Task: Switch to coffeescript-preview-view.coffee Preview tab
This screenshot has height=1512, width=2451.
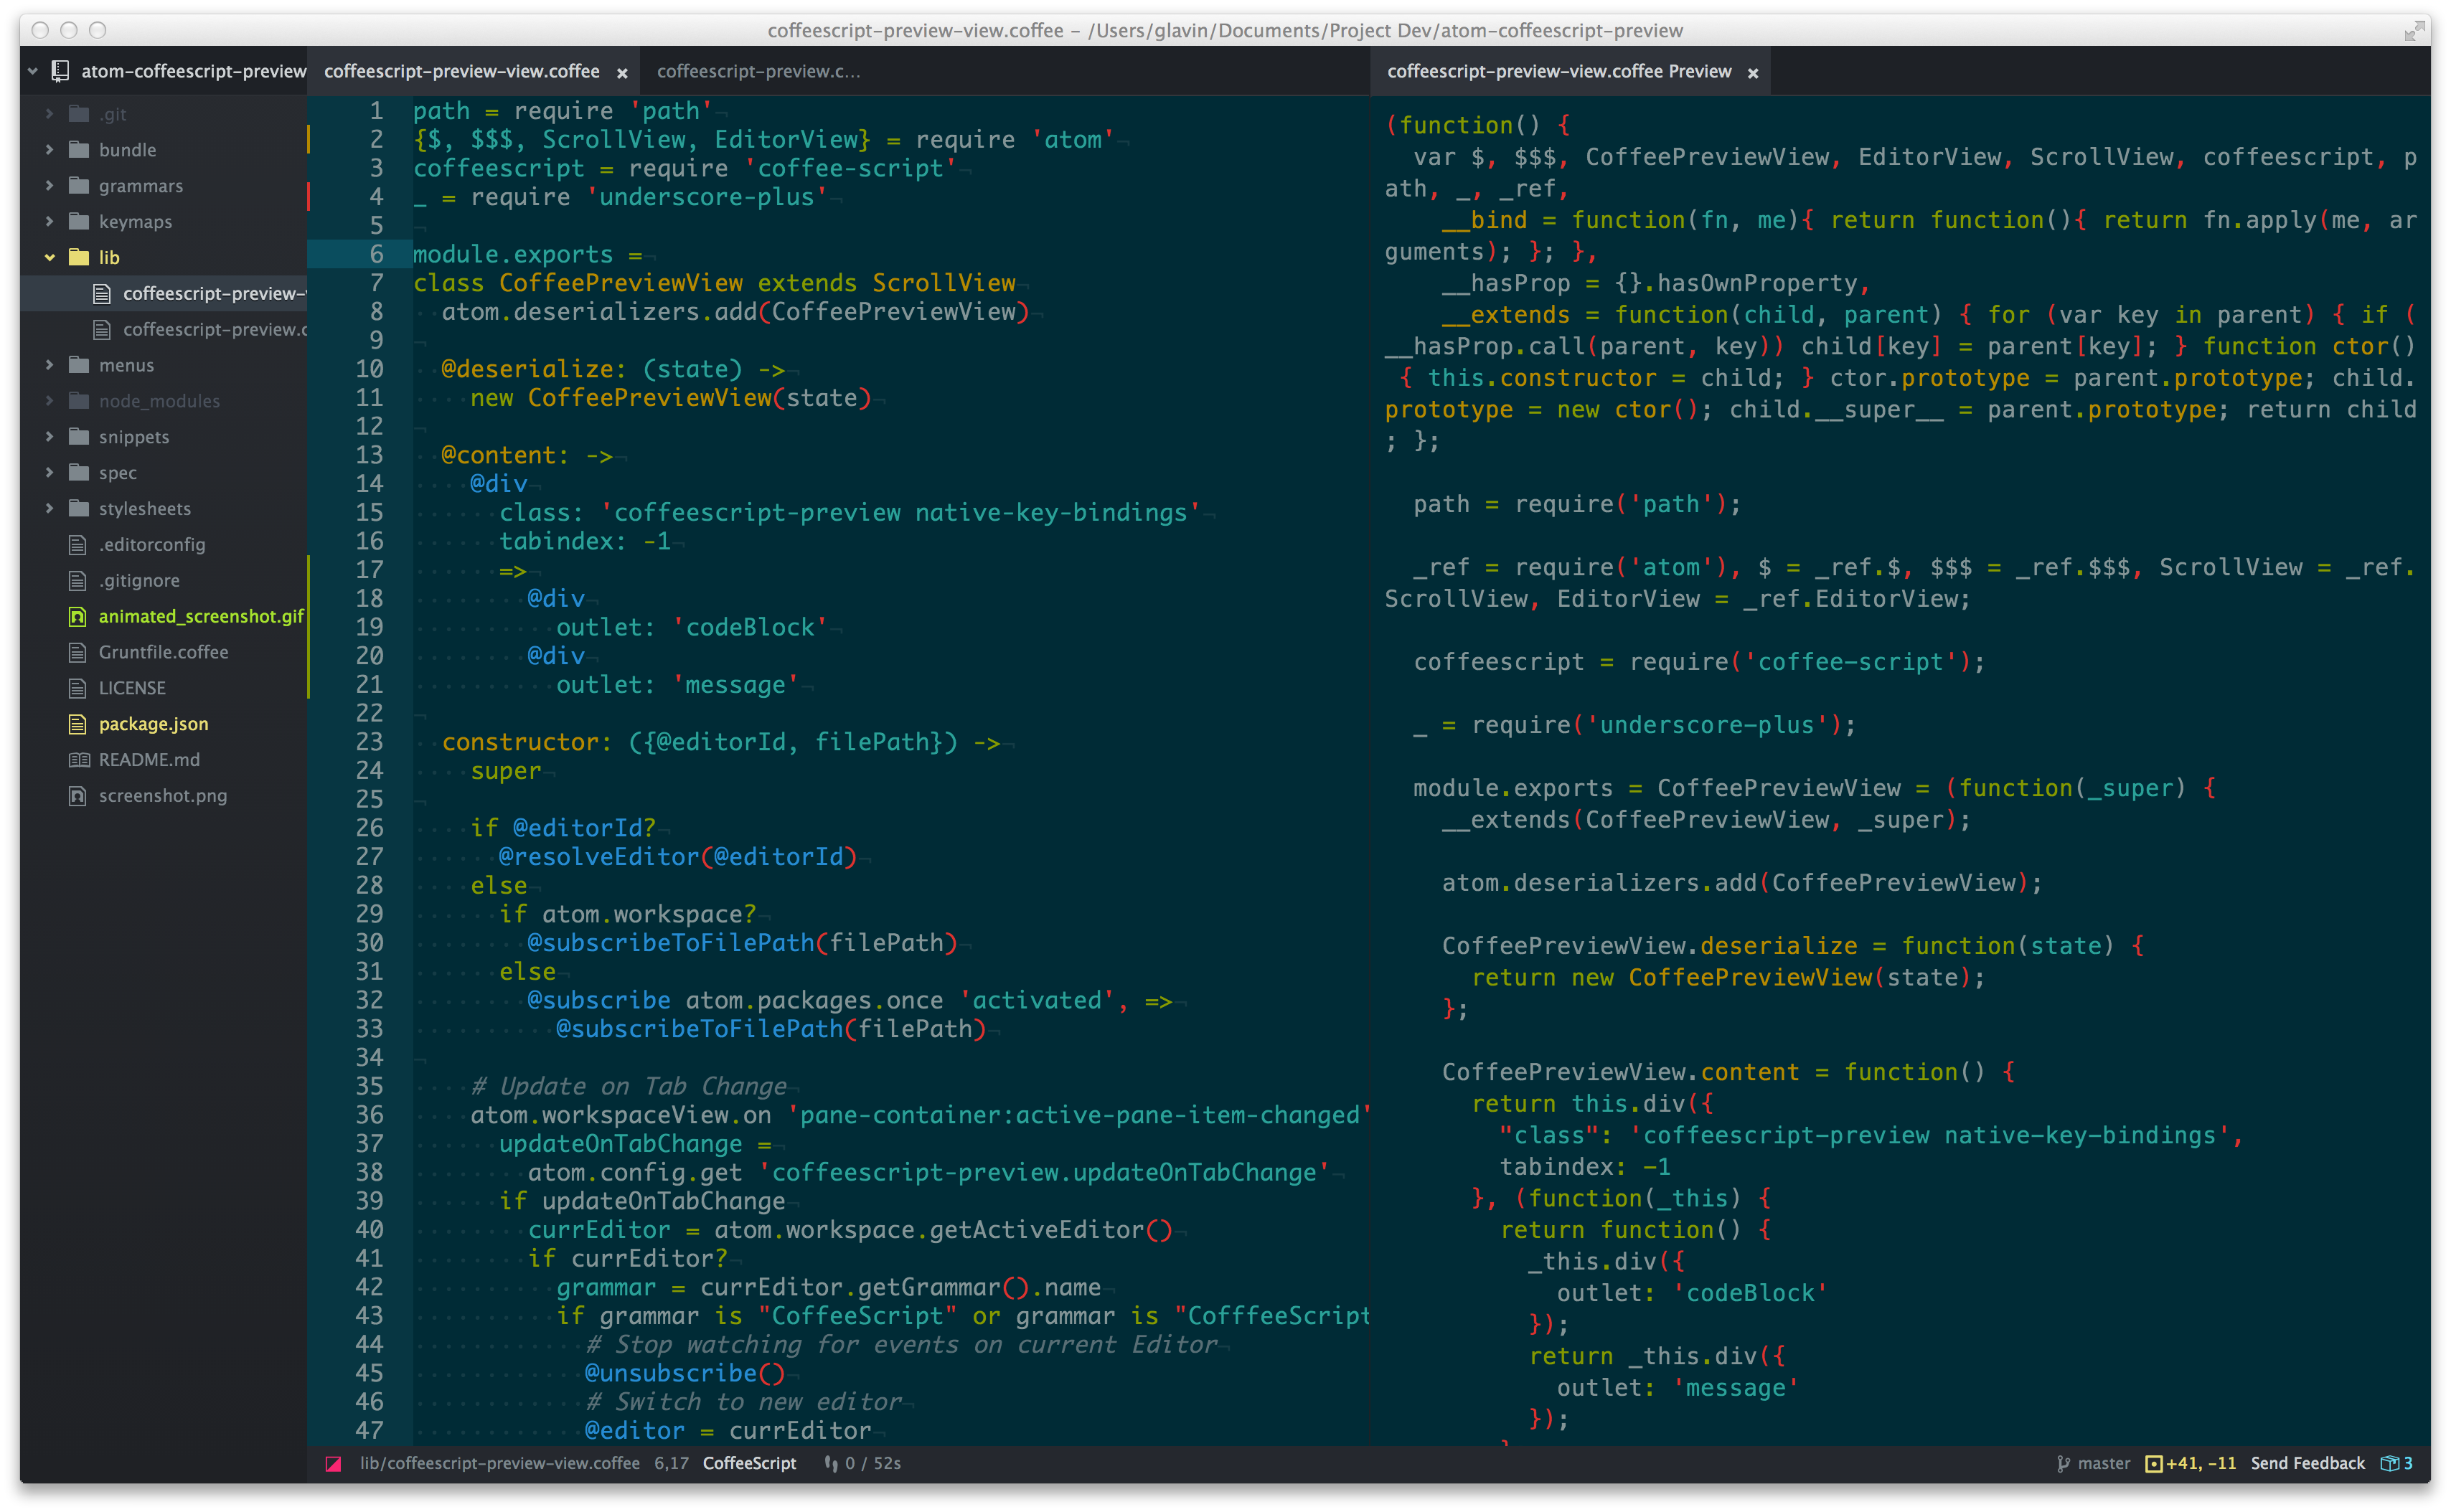Action: pos(1558,71)
